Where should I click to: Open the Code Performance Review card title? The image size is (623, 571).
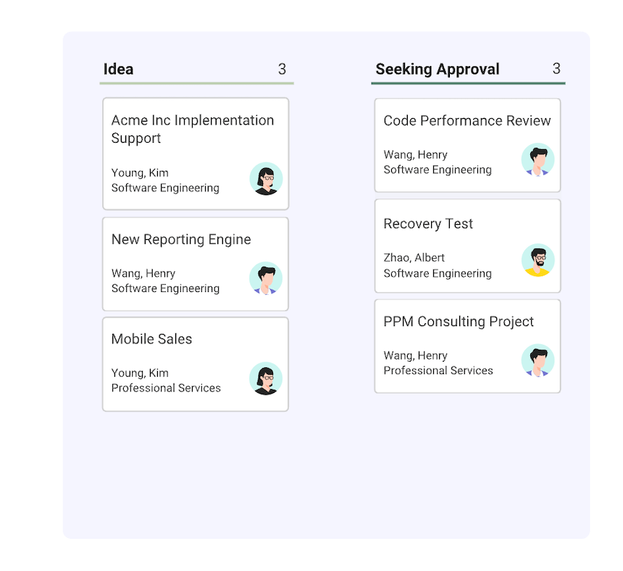(x=467, y=121)
